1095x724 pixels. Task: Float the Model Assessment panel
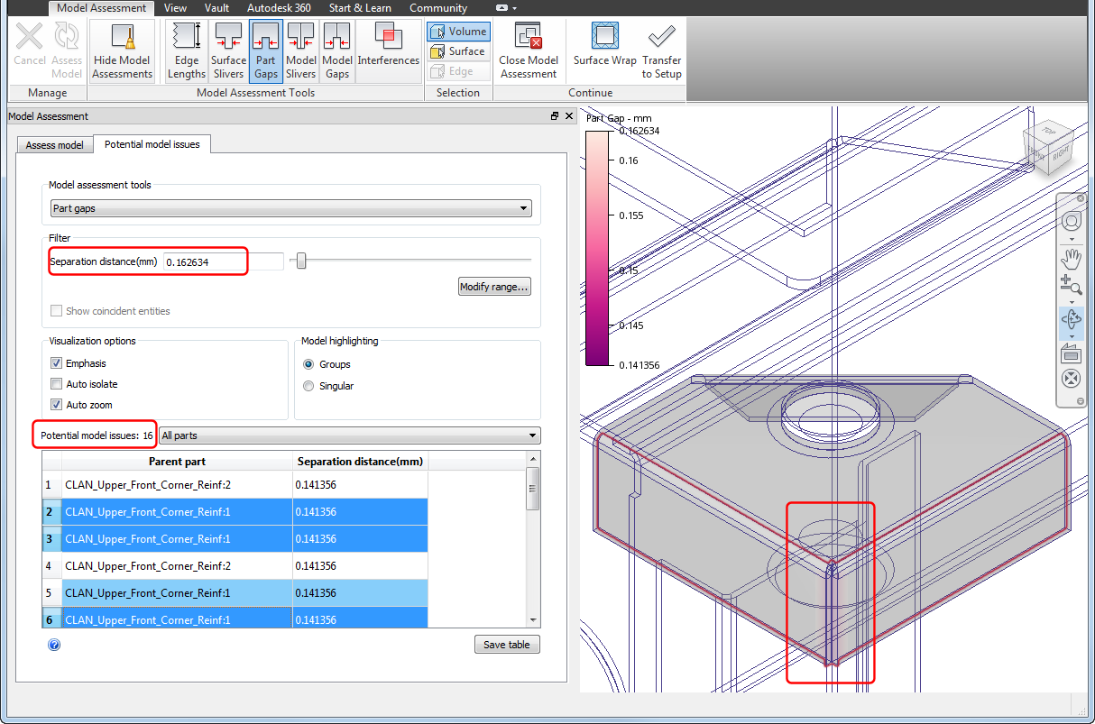555,116
